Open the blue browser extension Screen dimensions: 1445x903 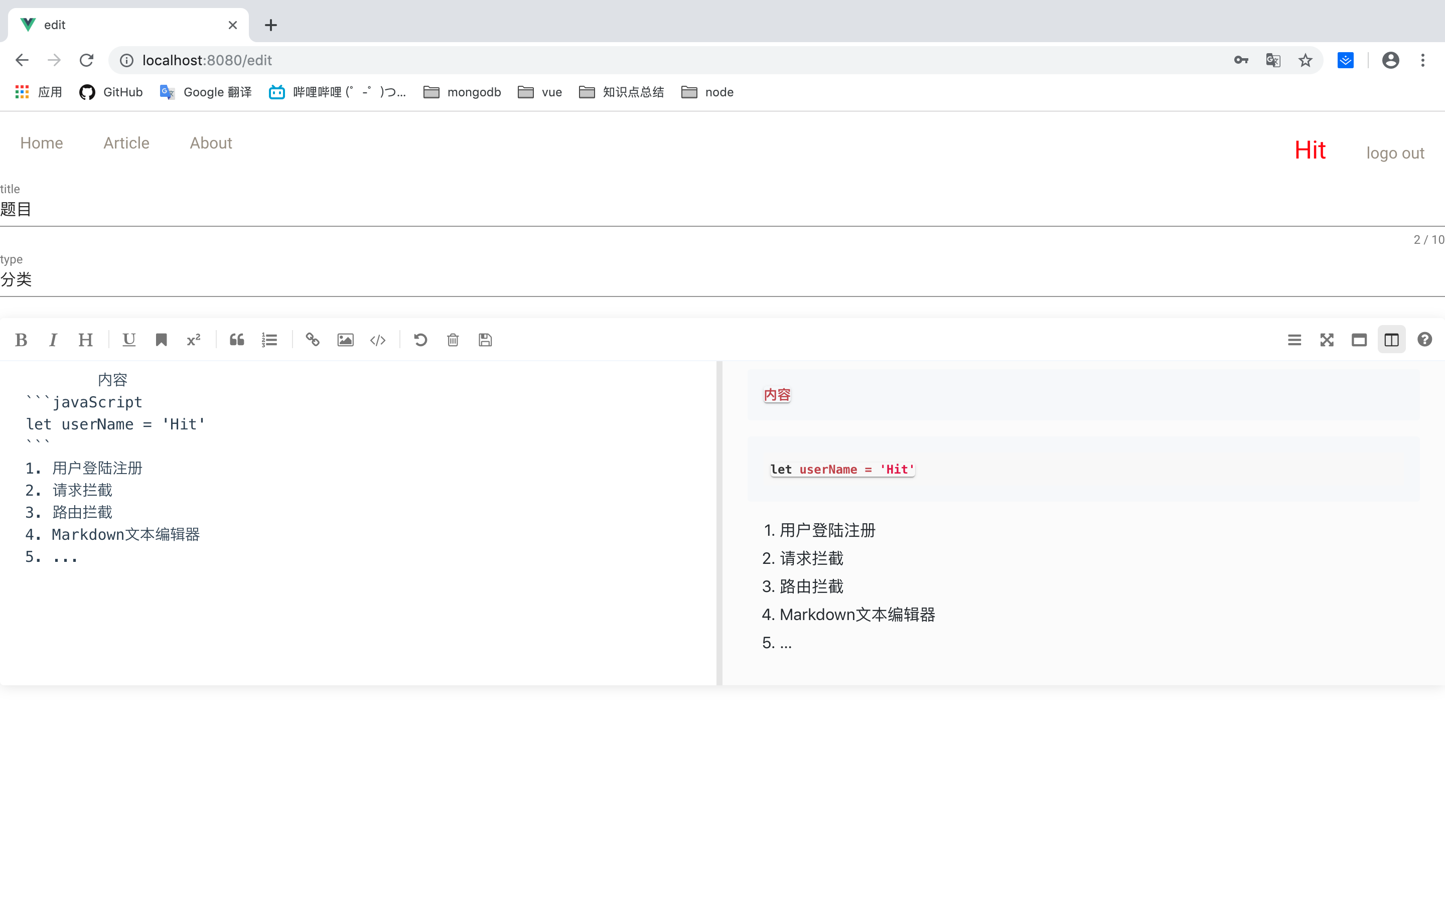pyautogui.click(x=1345, y=60)
